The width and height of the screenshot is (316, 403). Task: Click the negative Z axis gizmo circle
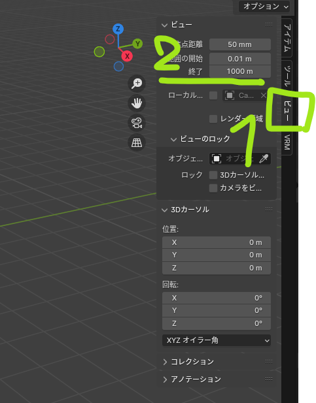(x=118, y=67)
